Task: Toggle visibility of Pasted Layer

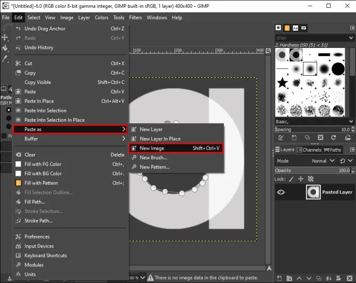Action: [x=281, y=192]
